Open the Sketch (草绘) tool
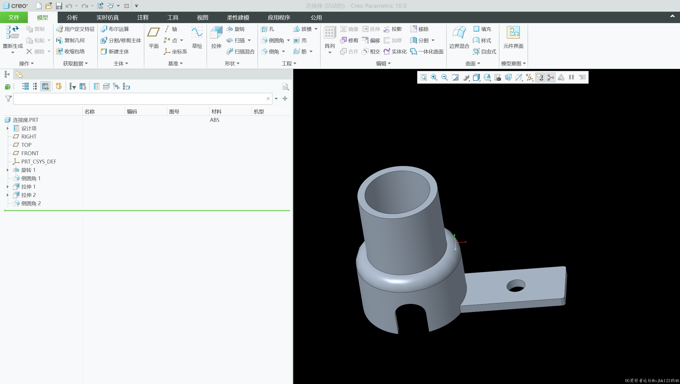The width and height of the screenshot is (680, 384). coord(197,38)
